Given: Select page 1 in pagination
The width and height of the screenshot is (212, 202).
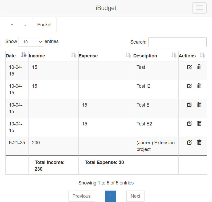Looking at the screenshot, I should pyautogui.click(x=111, y=196).
